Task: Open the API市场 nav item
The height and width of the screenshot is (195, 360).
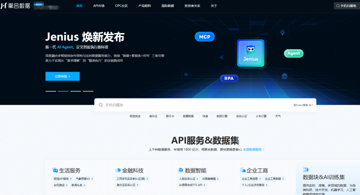Action: tap(99, 6)
